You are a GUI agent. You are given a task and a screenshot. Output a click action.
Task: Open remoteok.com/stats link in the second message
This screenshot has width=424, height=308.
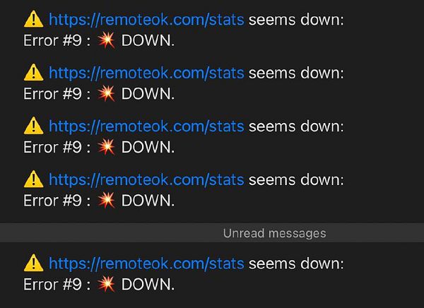coord(146,73)
